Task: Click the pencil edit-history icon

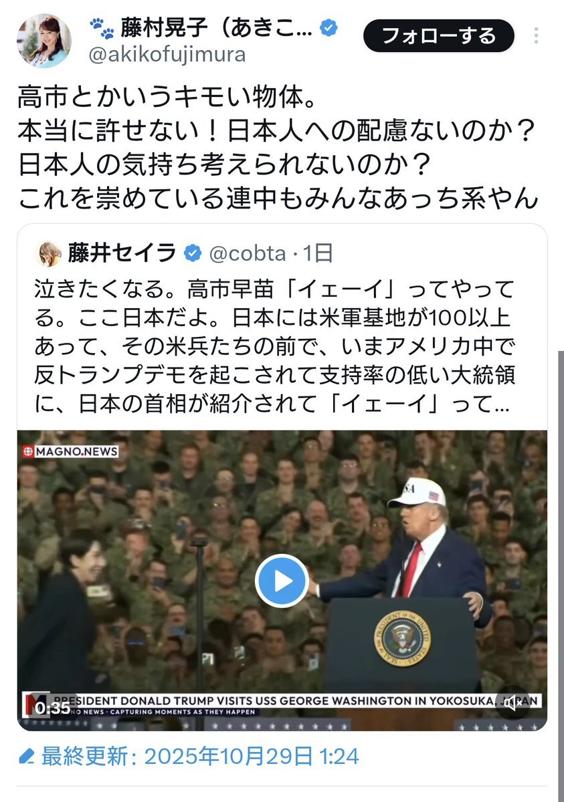Action: coord(25,757)
